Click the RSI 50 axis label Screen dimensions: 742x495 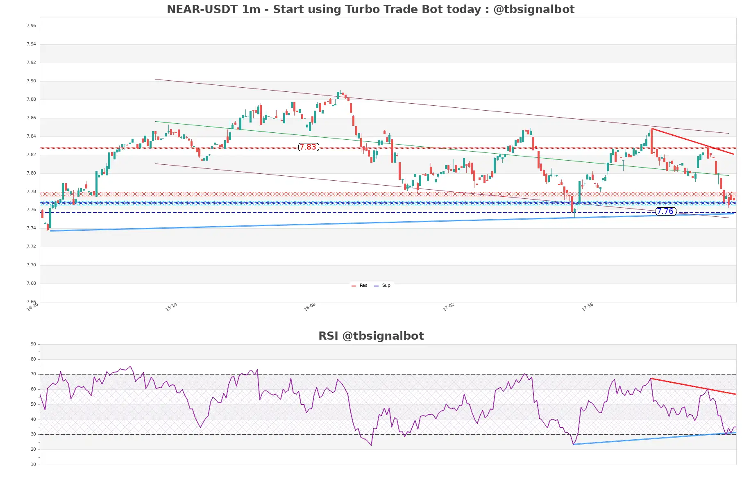pos(33,404)
